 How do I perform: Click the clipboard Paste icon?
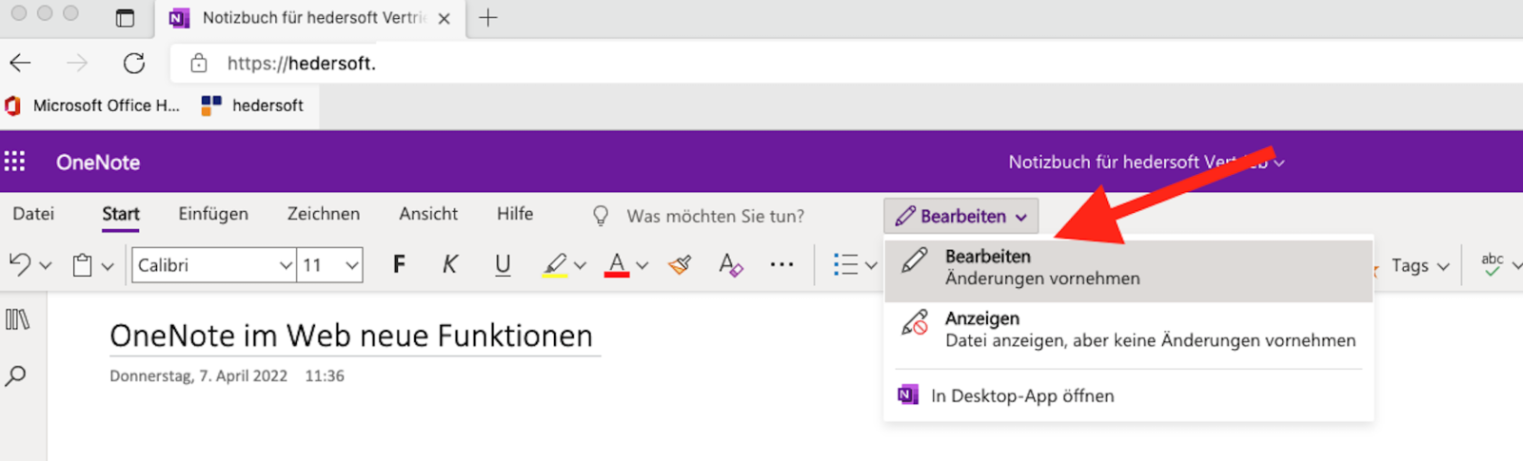point(83,265)
